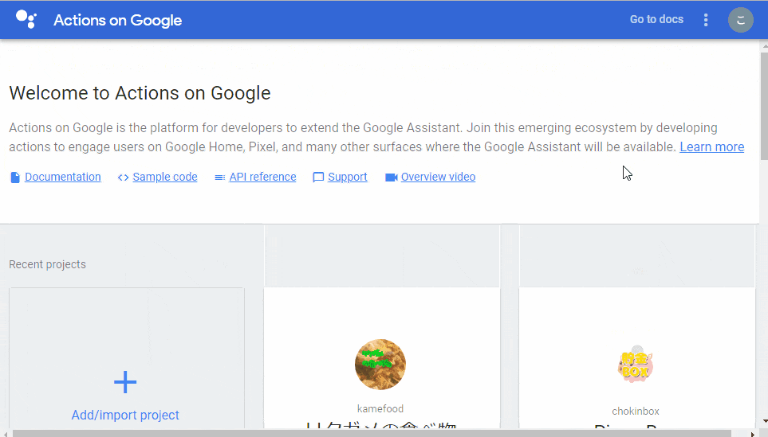Select Add/import project
The image size is (768, 437).
pyautogui.click(x=125, y=415)
